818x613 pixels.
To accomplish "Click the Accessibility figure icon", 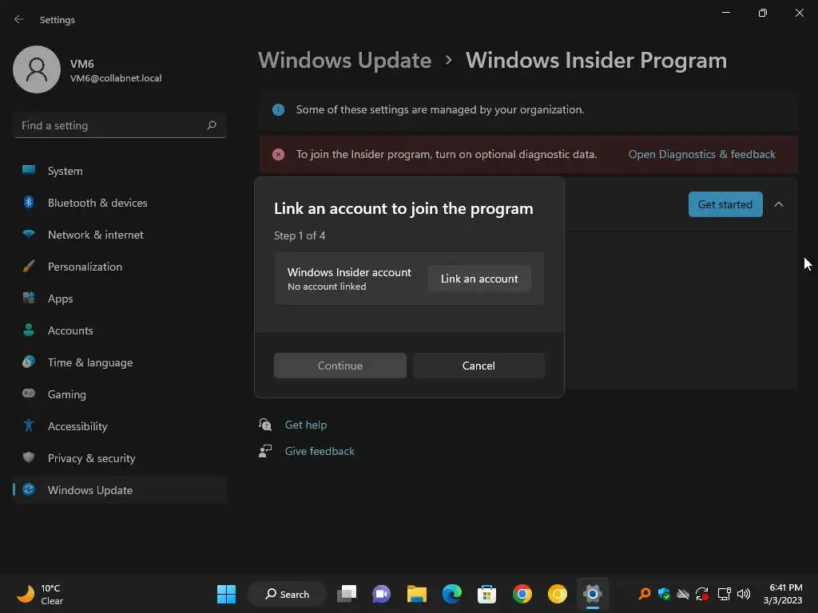I will point(29,425).
